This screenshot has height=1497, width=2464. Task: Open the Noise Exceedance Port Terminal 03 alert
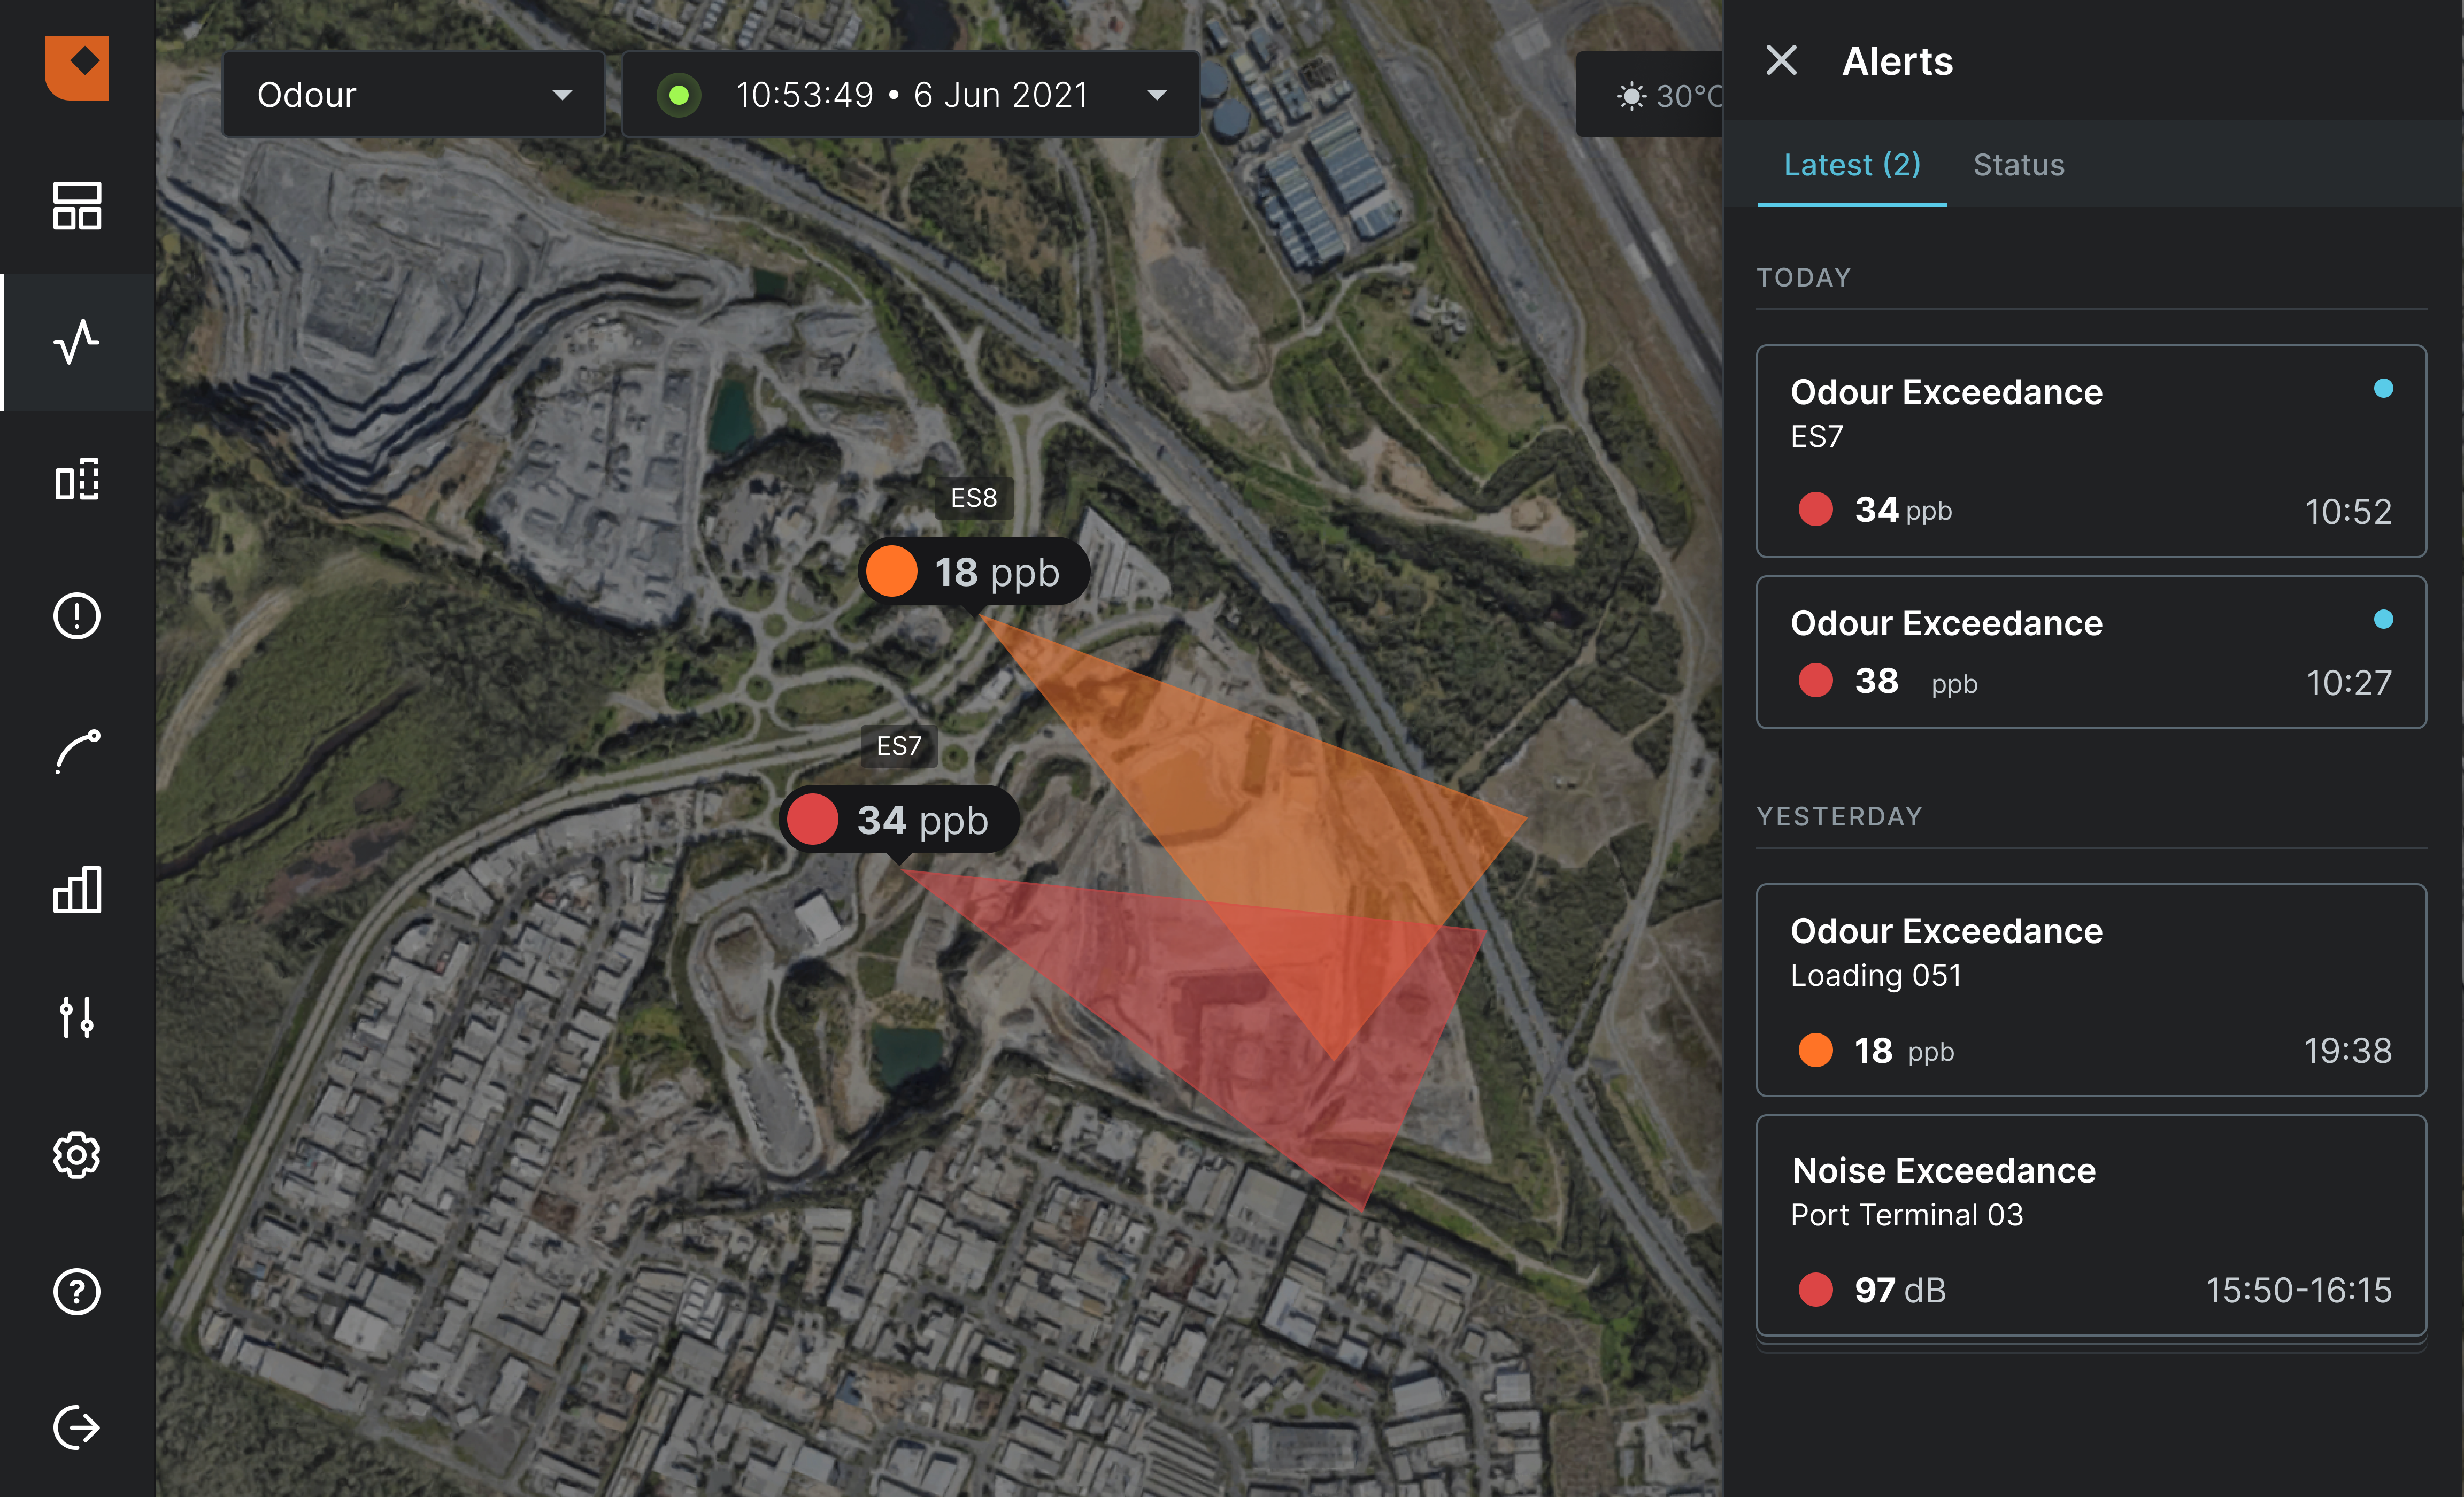[x=2090, y=1226]
